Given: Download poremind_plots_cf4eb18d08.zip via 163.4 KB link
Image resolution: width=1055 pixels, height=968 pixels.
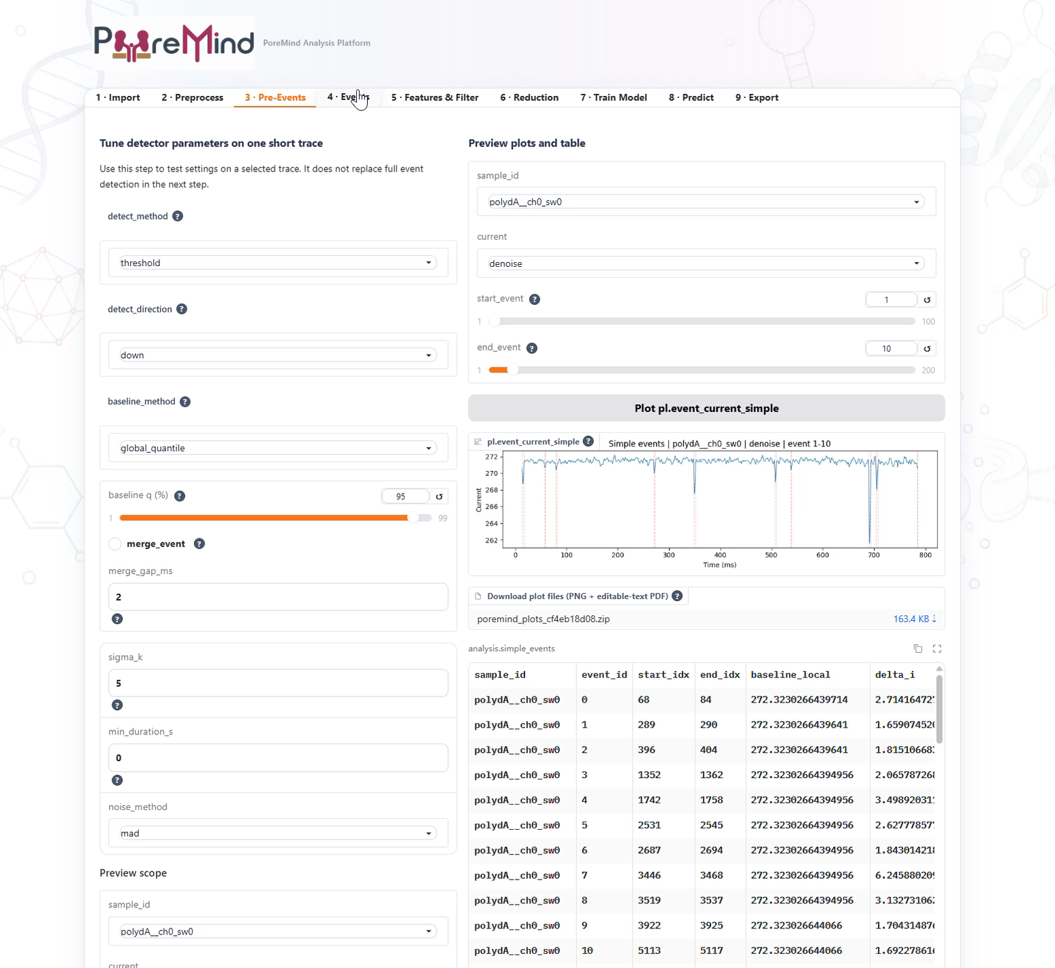Looking at the screenshot, I should [915, 619].
